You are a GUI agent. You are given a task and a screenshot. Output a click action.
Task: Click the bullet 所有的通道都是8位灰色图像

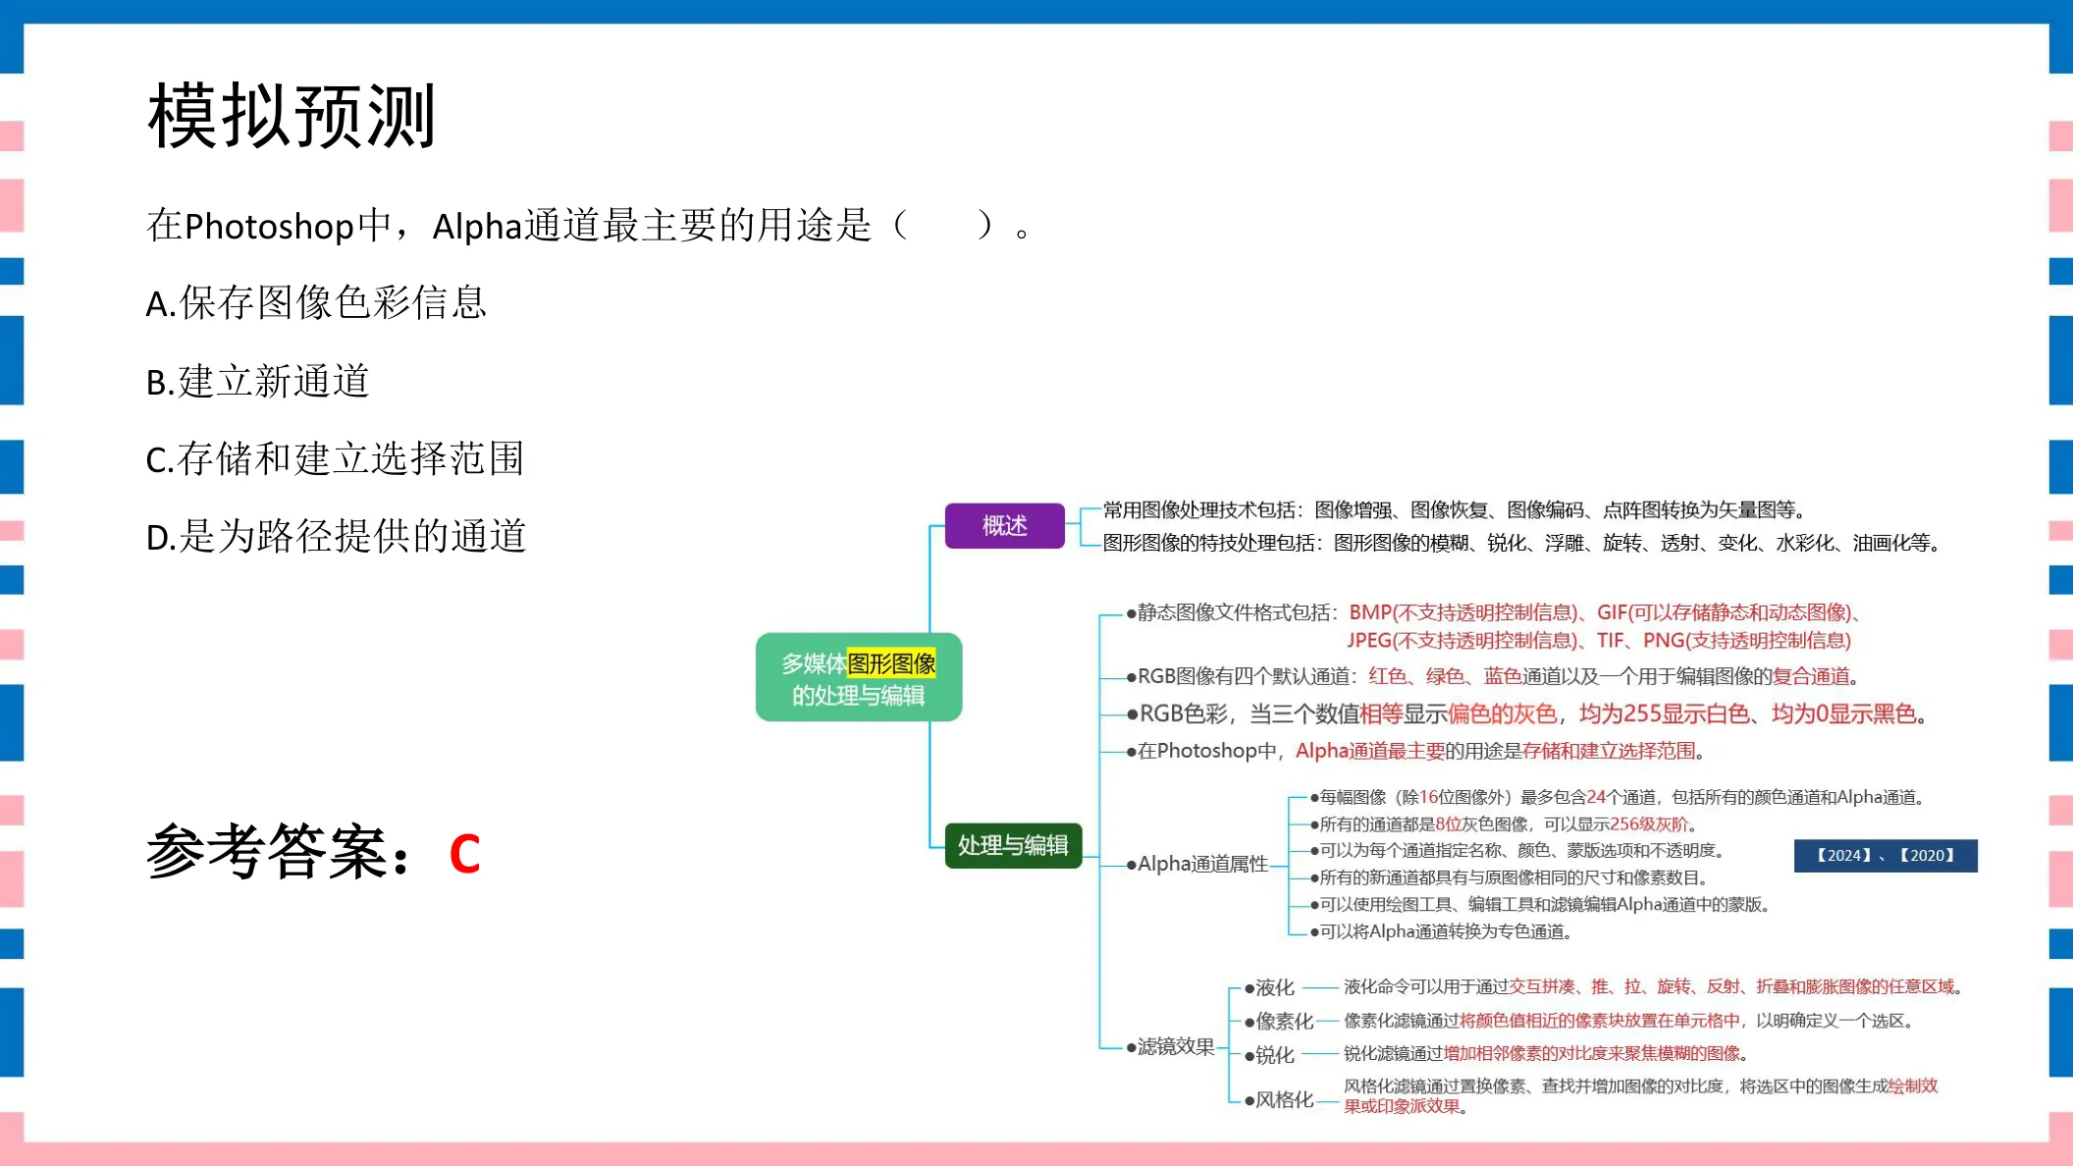[x=1504, y=824]
